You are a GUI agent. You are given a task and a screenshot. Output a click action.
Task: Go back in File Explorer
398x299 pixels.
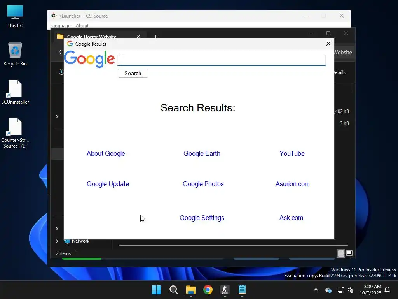click(61, 52)
